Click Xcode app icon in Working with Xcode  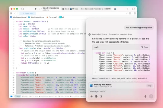[x=91, y=85]
